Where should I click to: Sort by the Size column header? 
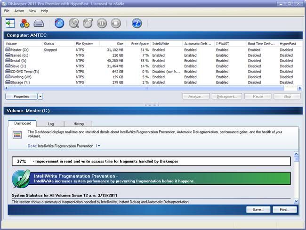click(112, 44)
